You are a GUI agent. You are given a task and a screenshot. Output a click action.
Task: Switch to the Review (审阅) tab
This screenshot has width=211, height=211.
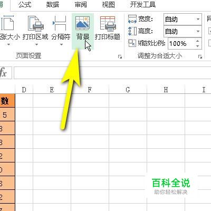[81, 5]
